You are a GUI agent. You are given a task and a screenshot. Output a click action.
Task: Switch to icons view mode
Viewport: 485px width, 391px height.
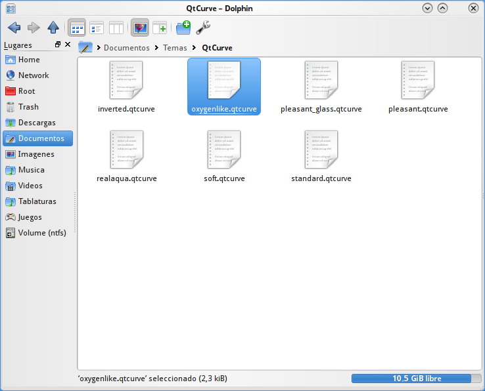[77, 28]
